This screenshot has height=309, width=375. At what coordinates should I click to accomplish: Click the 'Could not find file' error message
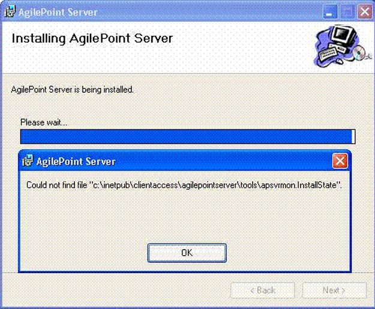coord(184,185)
